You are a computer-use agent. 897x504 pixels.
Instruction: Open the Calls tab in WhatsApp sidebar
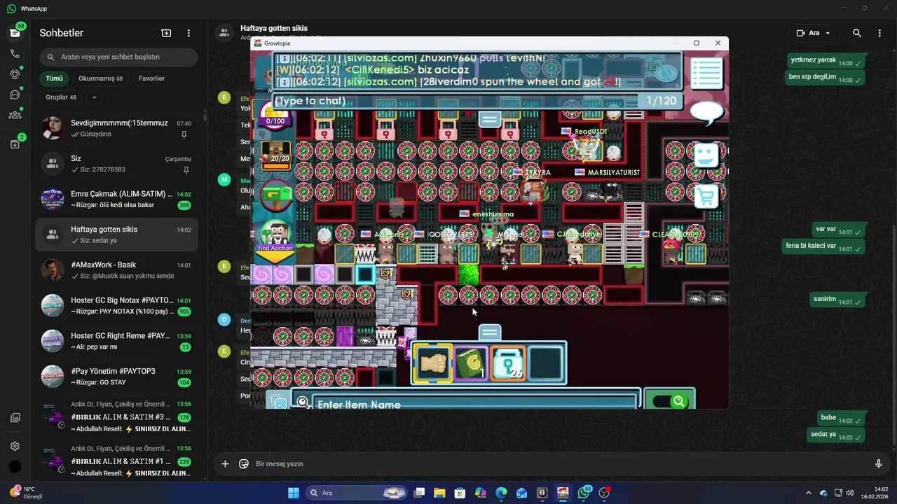15,53
